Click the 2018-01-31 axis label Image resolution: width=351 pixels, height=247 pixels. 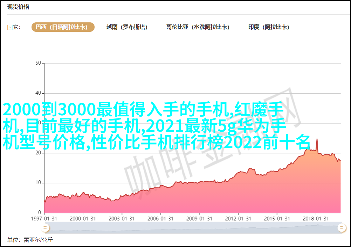point(316,219)
